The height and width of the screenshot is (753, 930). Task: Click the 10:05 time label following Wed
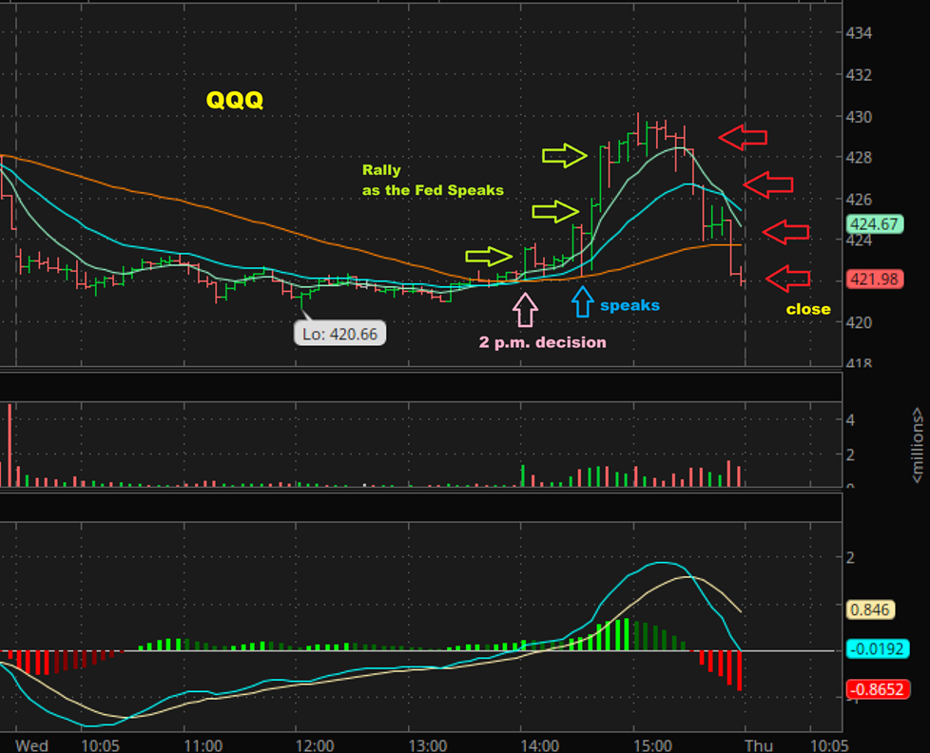[x=100, y=745]
